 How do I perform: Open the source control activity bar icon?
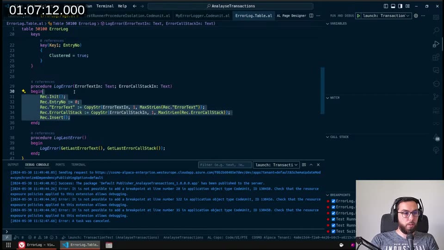[436, 97]
